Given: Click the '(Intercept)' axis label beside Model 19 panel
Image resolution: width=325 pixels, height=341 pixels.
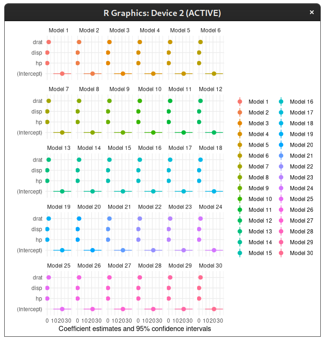Looking at the screenshot, I should [x=30, y=250].
